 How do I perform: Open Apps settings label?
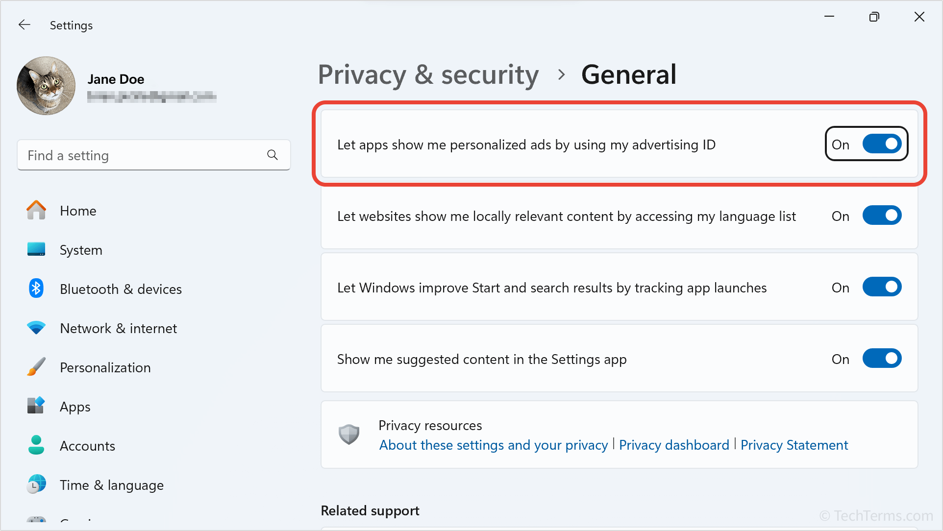(x=75, y=407)
